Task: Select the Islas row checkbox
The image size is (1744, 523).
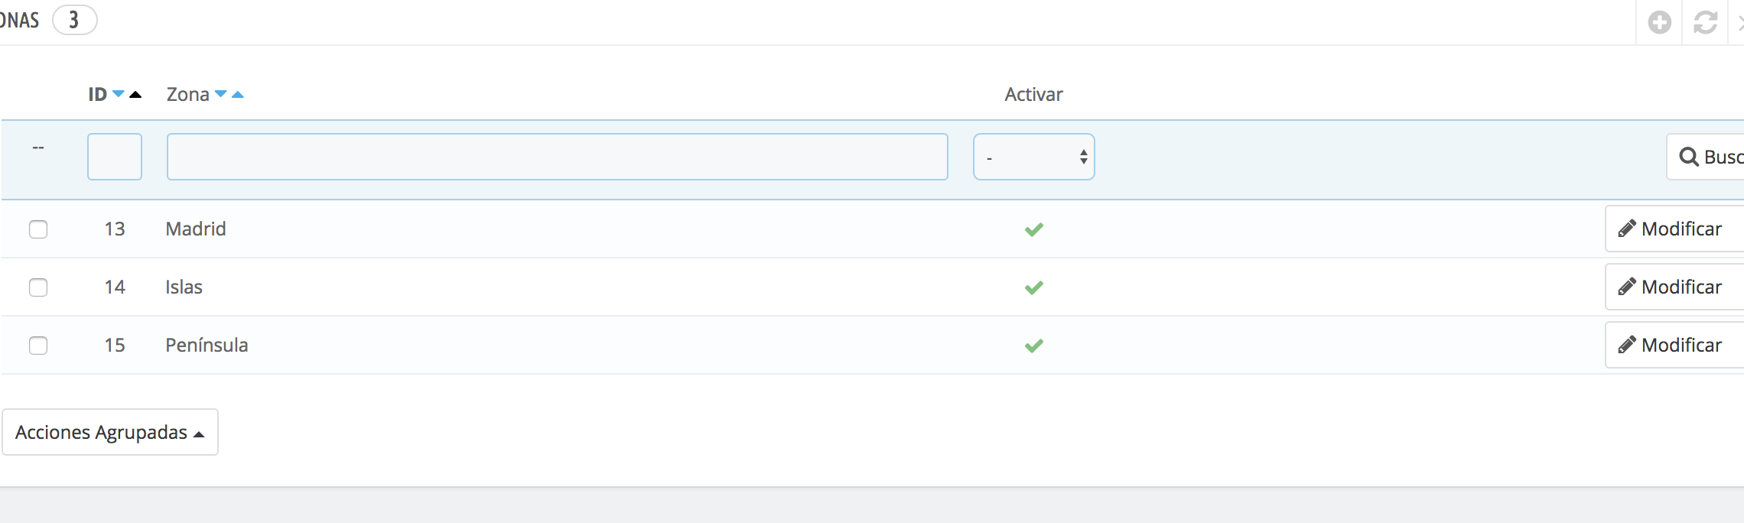Action: (38, 287)
